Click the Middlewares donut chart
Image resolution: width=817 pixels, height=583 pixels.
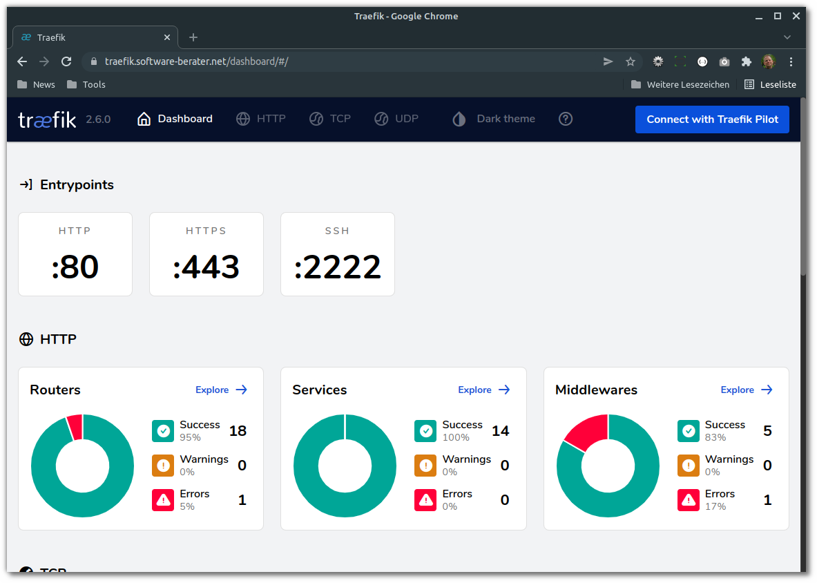point(608,466)
